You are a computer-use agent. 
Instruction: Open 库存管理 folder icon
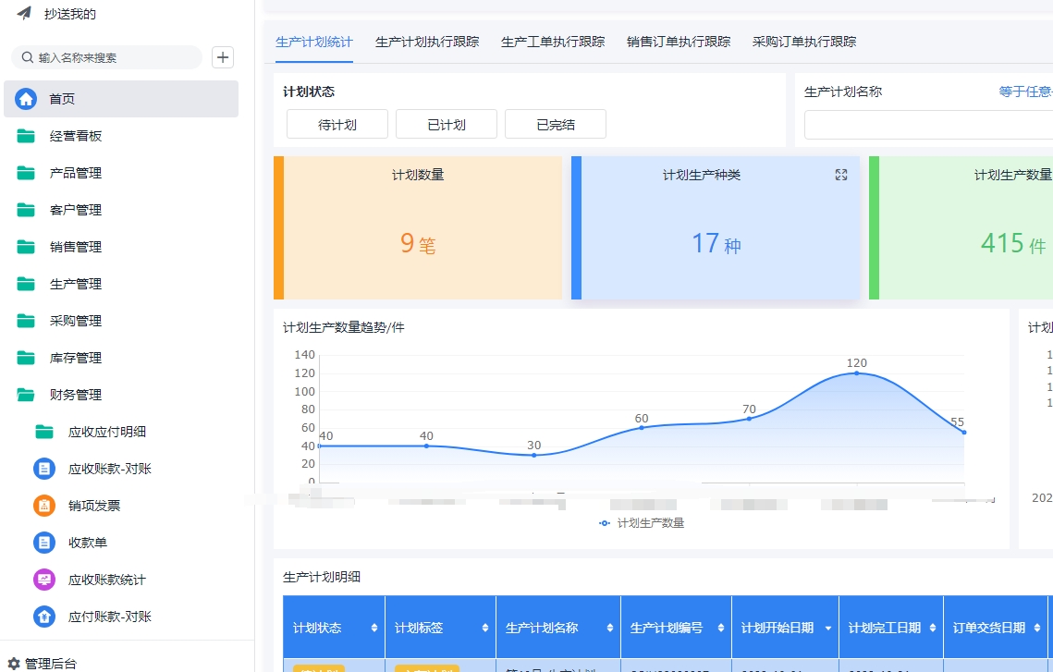point(26,358)
